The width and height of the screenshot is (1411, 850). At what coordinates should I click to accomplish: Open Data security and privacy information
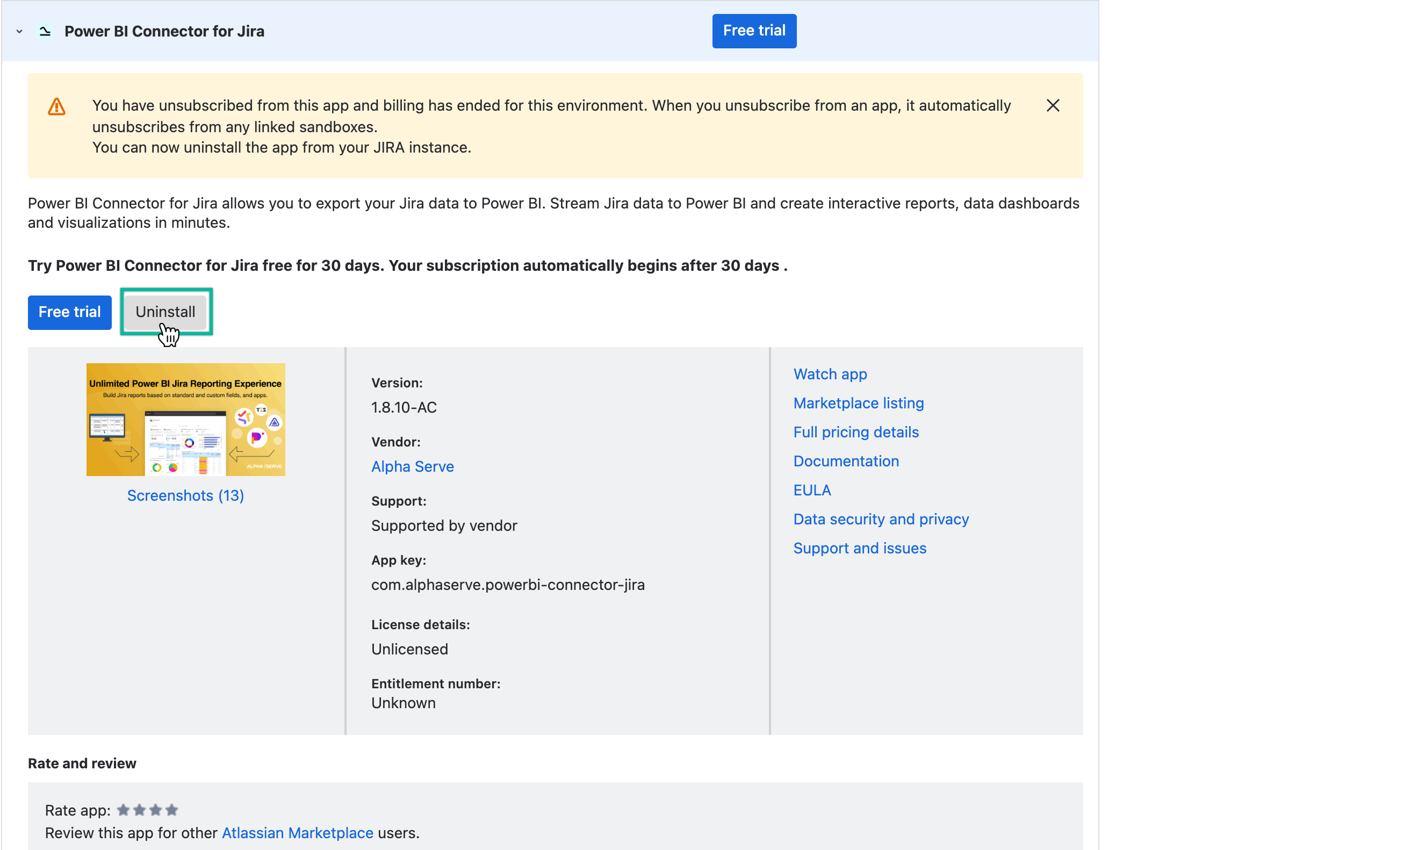(x=881, y=519)
